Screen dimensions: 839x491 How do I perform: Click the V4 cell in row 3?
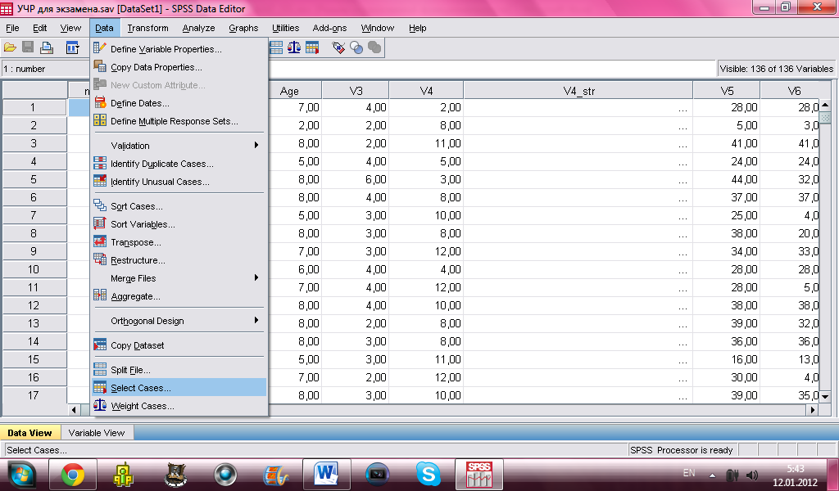(426, 144)
